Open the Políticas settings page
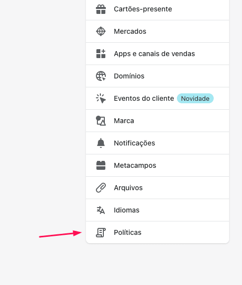Screen dimensions: 242x285 pyautogui.click(x=158, y=232)
